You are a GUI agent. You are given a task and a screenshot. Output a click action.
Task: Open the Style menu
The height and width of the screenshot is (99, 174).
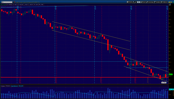(x=143, y=2)
